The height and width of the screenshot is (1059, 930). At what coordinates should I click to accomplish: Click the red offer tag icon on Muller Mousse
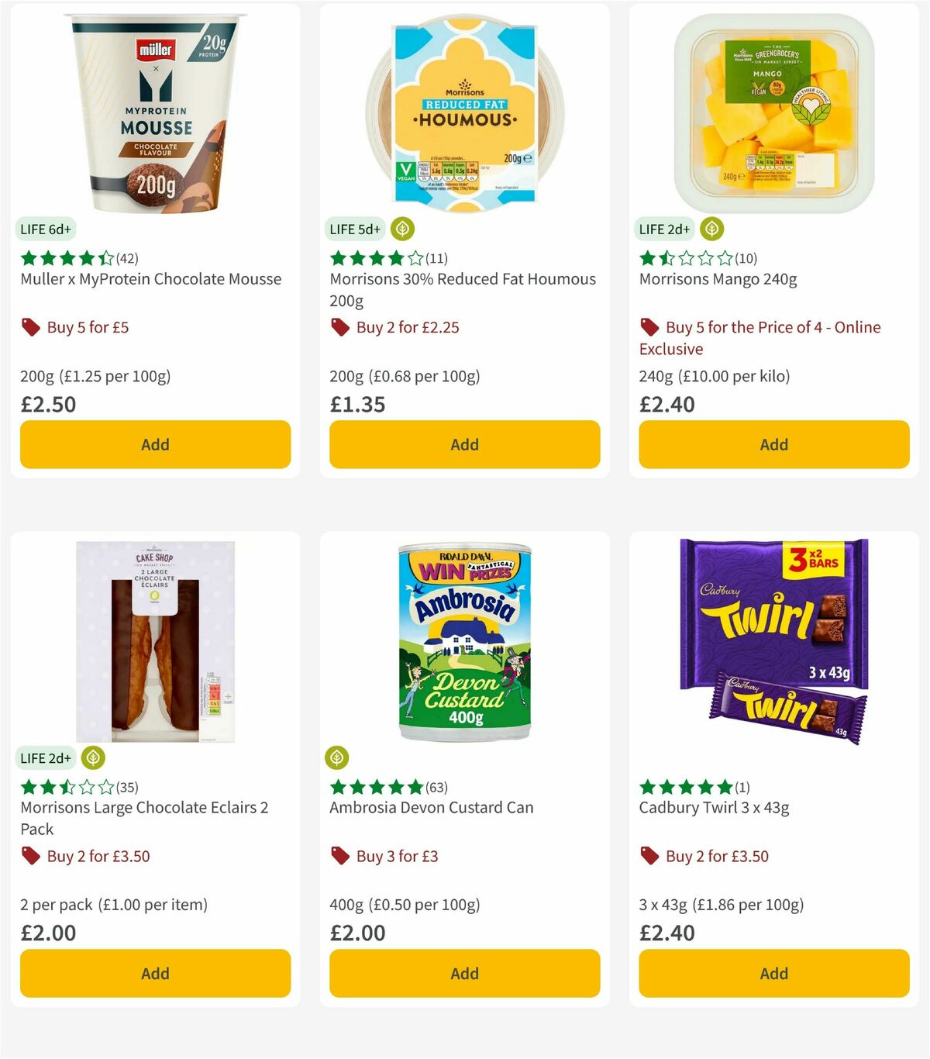tap(30, 327)
